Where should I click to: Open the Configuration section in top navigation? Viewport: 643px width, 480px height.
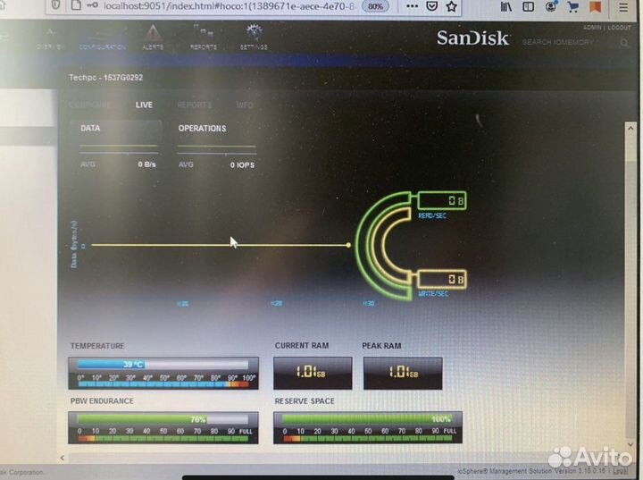coord(102,40)
